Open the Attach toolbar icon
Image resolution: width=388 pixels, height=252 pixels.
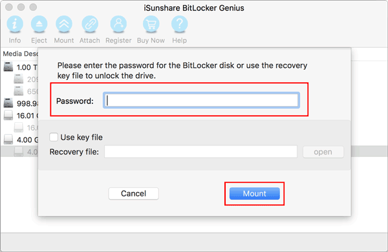click(x=90, y=24)
